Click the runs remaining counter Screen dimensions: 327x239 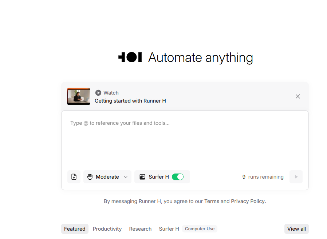(x=263, y=177)
